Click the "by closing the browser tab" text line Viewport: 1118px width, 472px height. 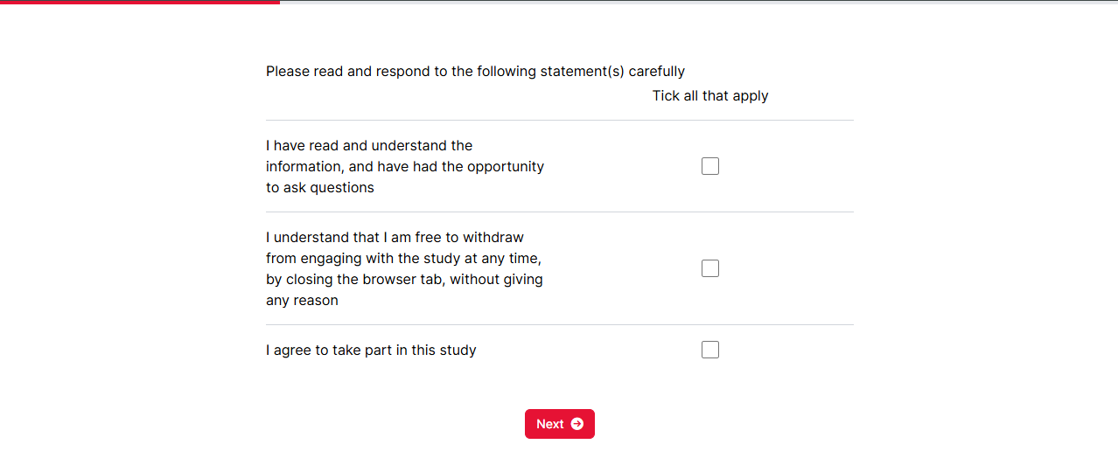pyautogui.click(x=404, y=279)
